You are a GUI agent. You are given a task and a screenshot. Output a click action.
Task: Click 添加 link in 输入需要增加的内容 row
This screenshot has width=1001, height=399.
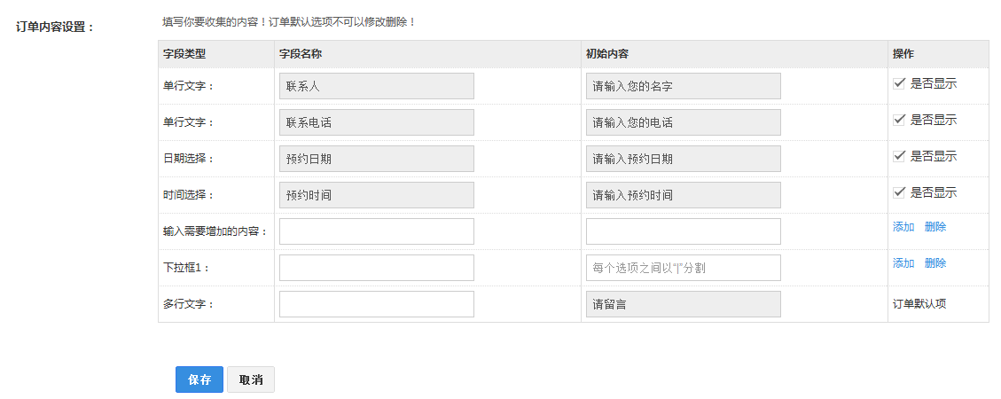click(903, 227)
